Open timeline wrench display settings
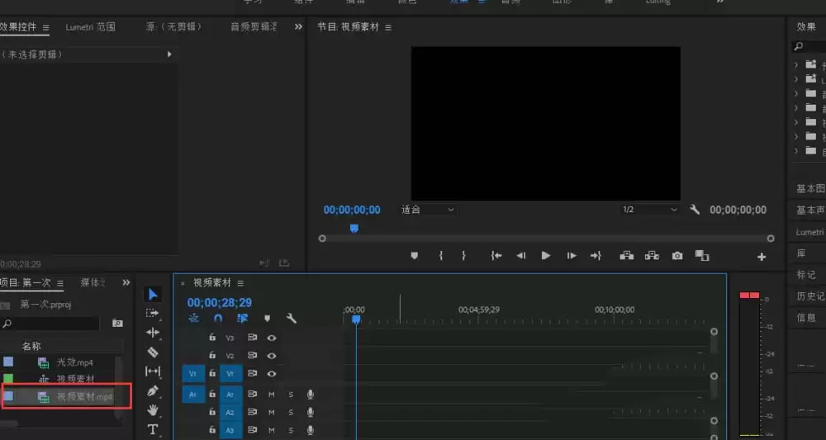Image resolution: width=826 pixels, height=440 pixels. click(291, 318)
